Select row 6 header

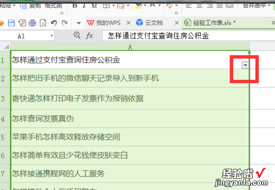coord(5,155)
